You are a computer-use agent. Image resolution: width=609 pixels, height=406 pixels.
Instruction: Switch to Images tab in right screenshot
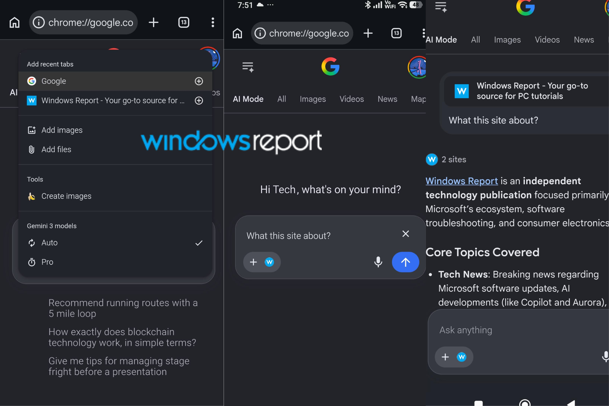coord(507,40)
